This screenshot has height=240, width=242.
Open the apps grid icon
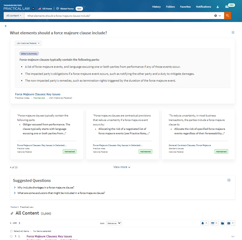coord(227,7)
